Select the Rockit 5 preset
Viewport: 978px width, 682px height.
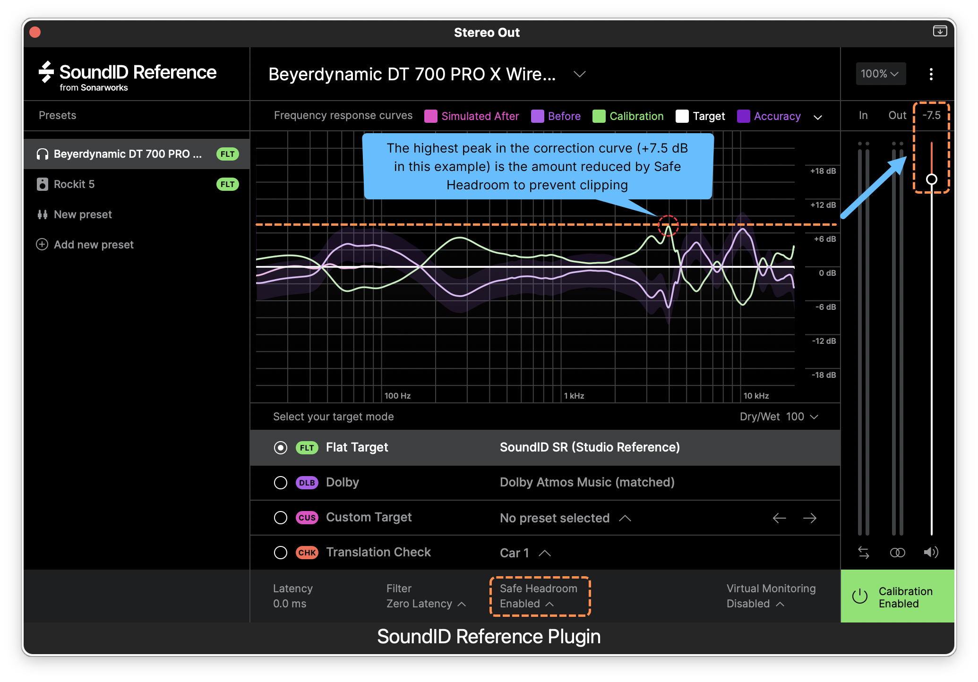74,184
